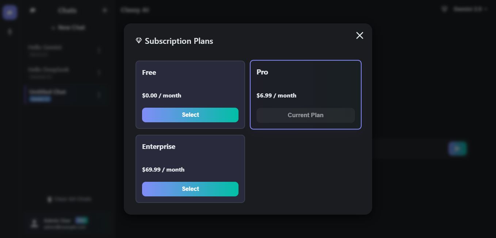Click the send message button
496x238 pixels.
pyautogui.click(x=457, y=149)
